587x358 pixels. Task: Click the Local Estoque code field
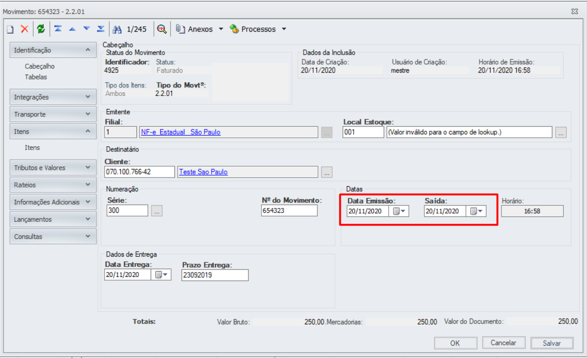click(x=363, y=132)
